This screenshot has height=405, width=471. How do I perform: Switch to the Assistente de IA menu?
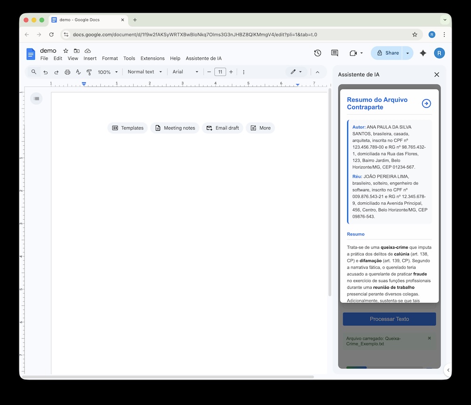(x=204, y=58)
